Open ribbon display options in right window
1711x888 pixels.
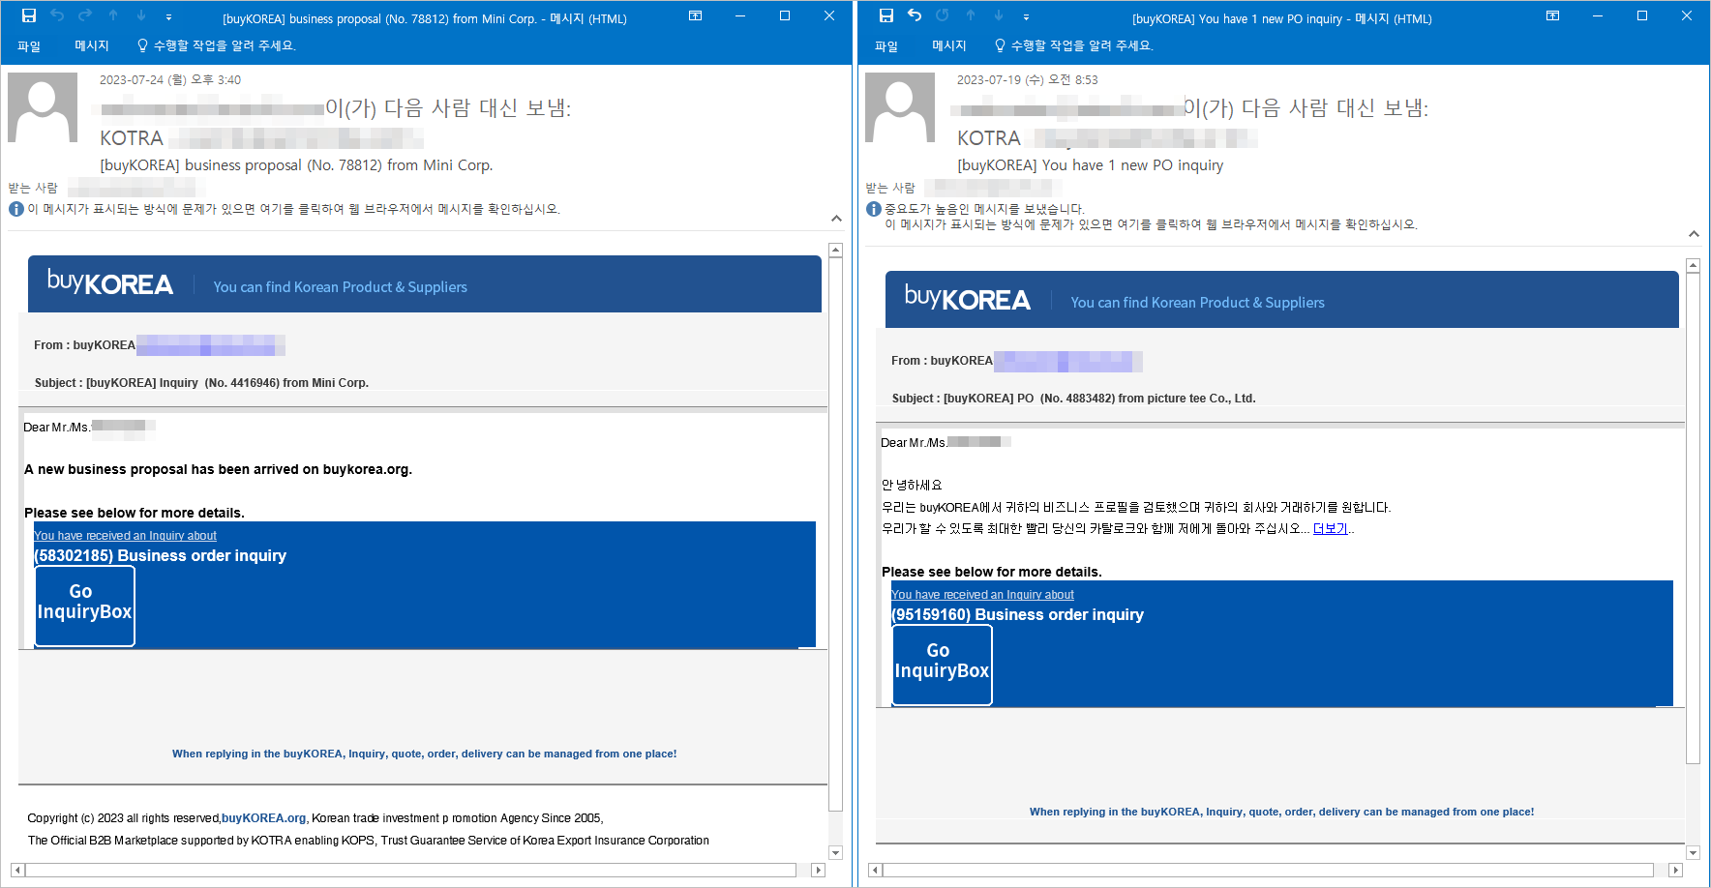[x=1552, y=15]
